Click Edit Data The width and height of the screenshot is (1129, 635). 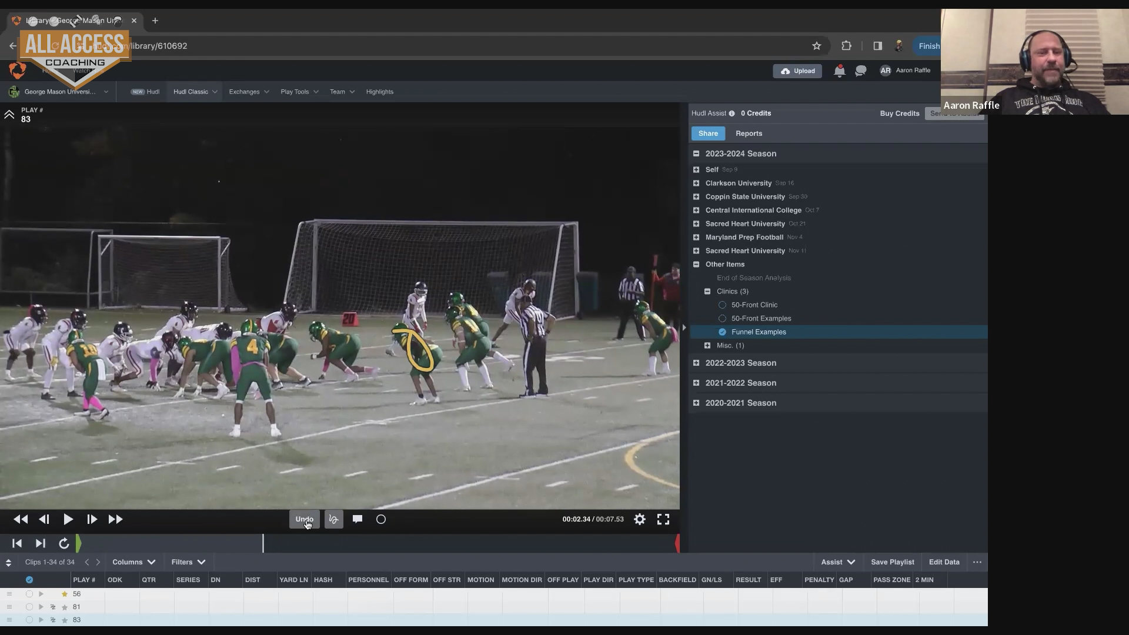point(944,562)
